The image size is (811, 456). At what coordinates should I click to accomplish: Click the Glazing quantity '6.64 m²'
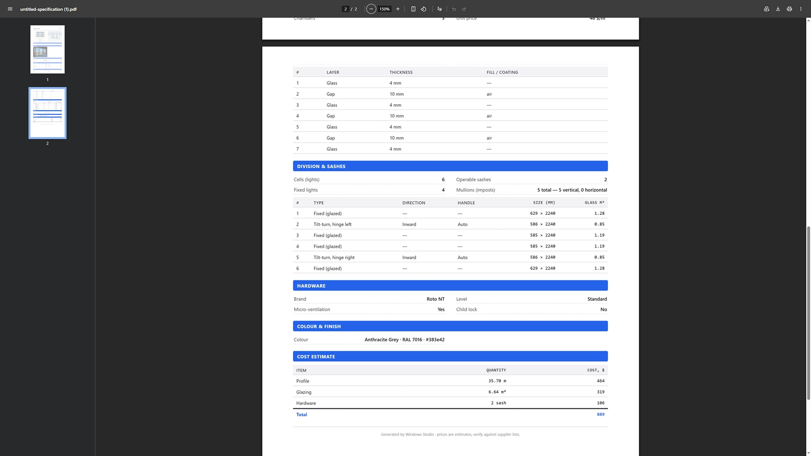pyautogui.click(x=497, y=392)
